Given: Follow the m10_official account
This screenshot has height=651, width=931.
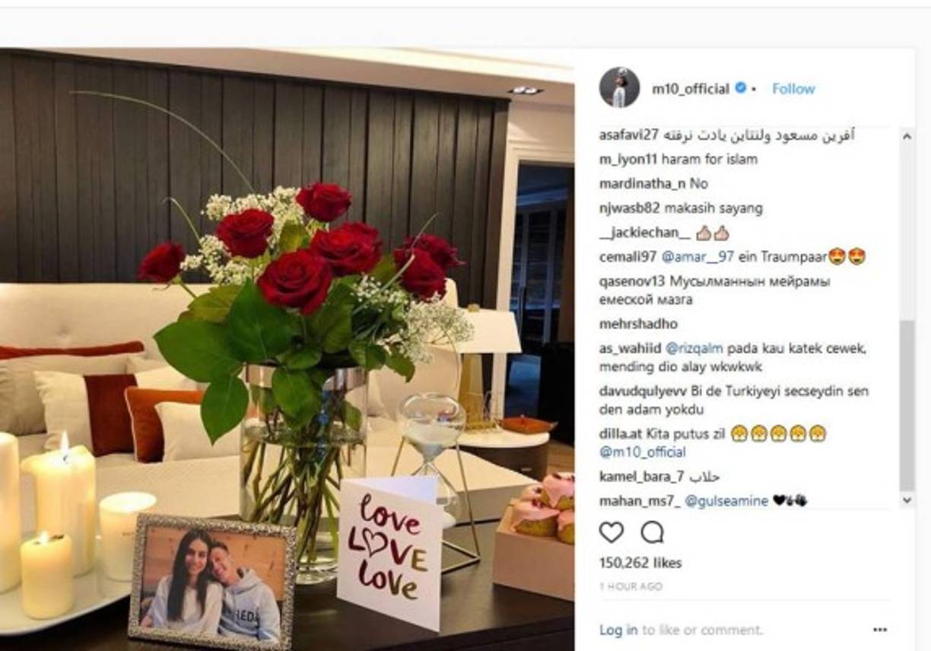Looking at the screenshot, I should pos(793,89).
